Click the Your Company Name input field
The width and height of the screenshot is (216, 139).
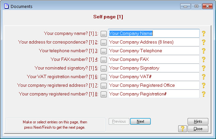tap(154, 33)
